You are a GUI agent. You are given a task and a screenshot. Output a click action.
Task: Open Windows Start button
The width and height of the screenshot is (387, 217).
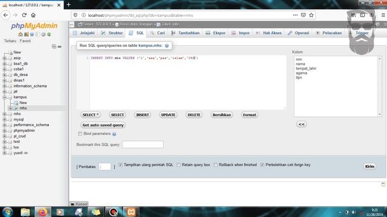coord(8,212)
